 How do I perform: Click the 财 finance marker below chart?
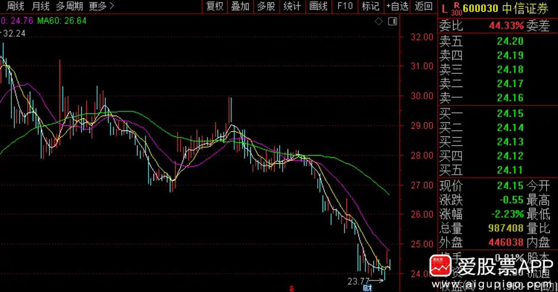coord(367,288)
